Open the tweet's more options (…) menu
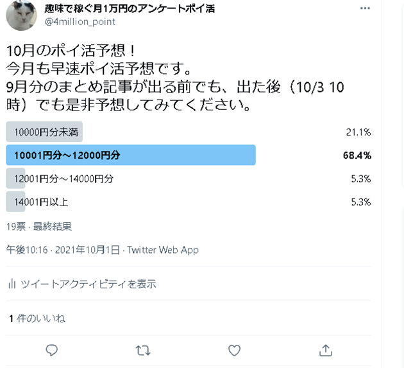The image size is (404, 368). click(x=366, y=9)
